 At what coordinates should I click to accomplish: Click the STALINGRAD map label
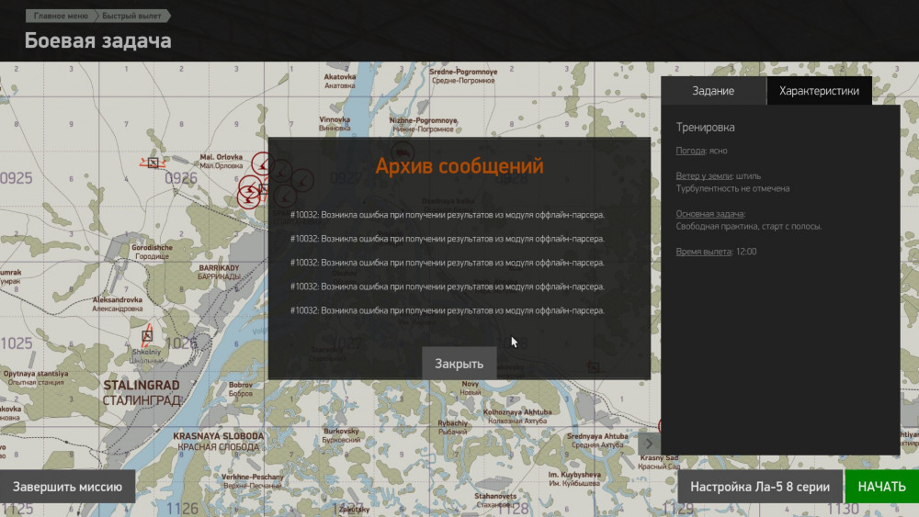[142, 386]
